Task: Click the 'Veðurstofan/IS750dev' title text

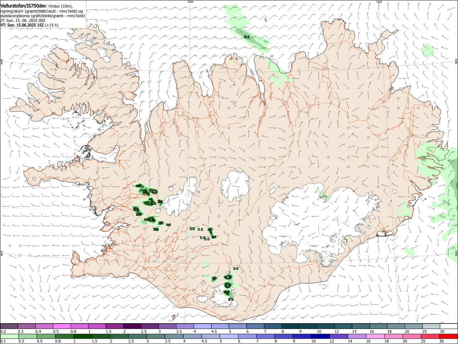Action: 23,6
